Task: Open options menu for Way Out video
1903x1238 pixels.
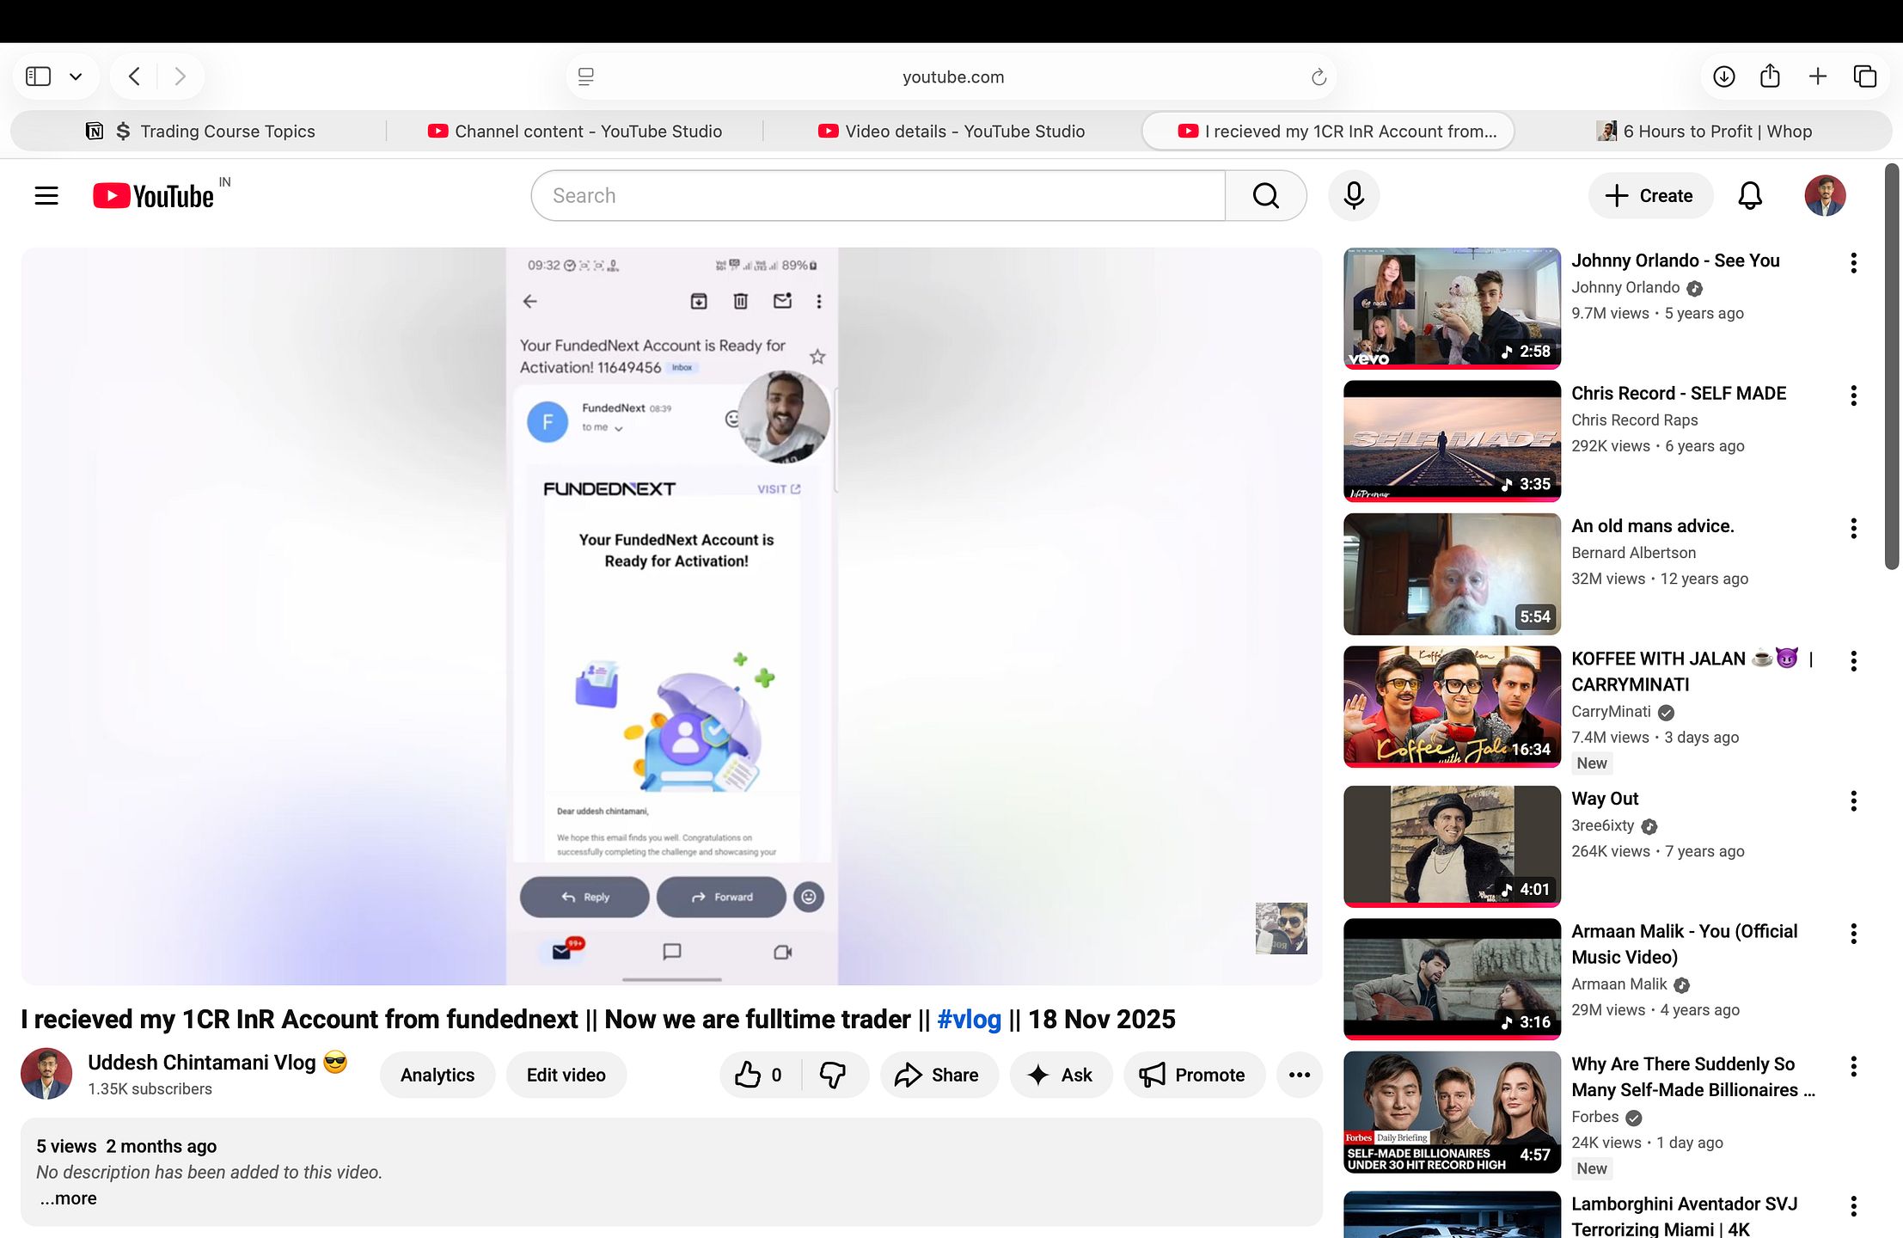Action: [1854, 801]
